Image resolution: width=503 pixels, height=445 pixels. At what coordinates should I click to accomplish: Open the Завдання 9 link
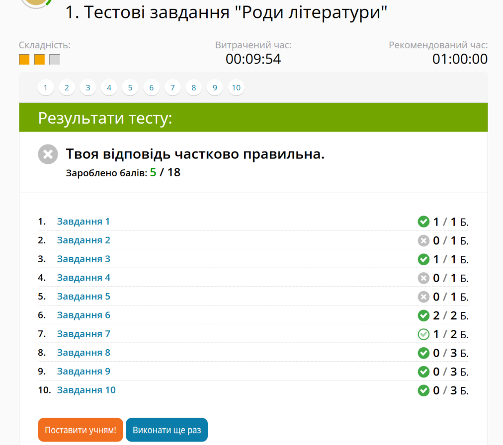click(84, 371)
